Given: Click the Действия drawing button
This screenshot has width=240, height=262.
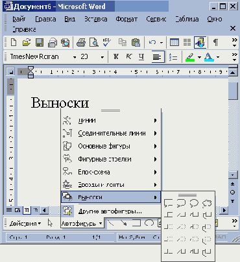Looking at the screenshot, I should [25, 223].
